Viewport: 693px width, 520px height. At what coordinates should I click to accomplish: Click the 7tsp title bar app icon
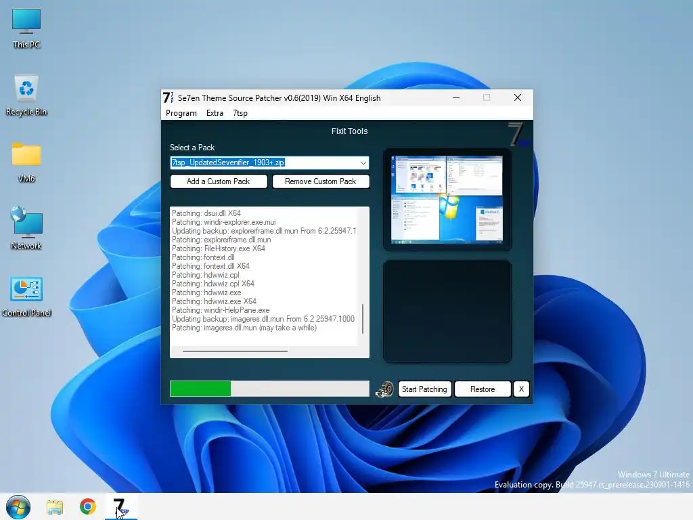(x=168, y=97)
